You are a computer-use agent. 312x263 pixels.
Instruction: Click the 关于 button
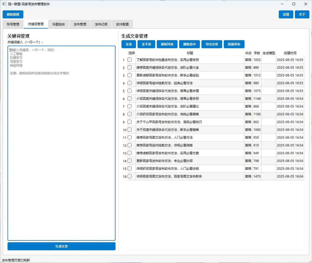click(x=302, y=15)
